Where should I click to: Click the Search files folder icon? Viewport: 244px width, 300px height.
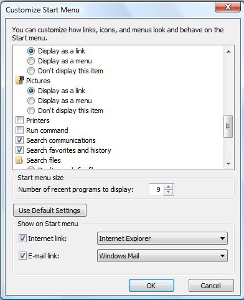click(x=20, y=160)
